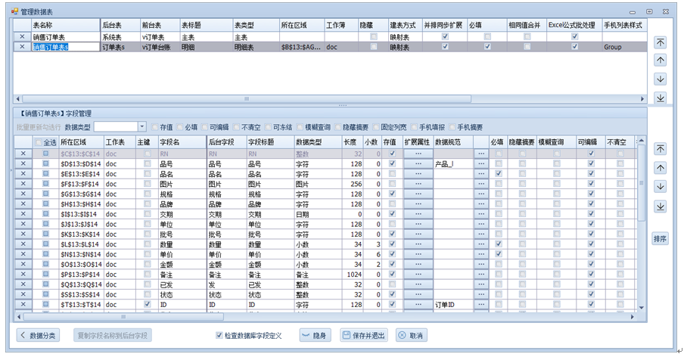This screenshot has width=684, height=357.
Task: Toggle 模糊查询 batch update checkbox
Action: [x=300, y=127]
